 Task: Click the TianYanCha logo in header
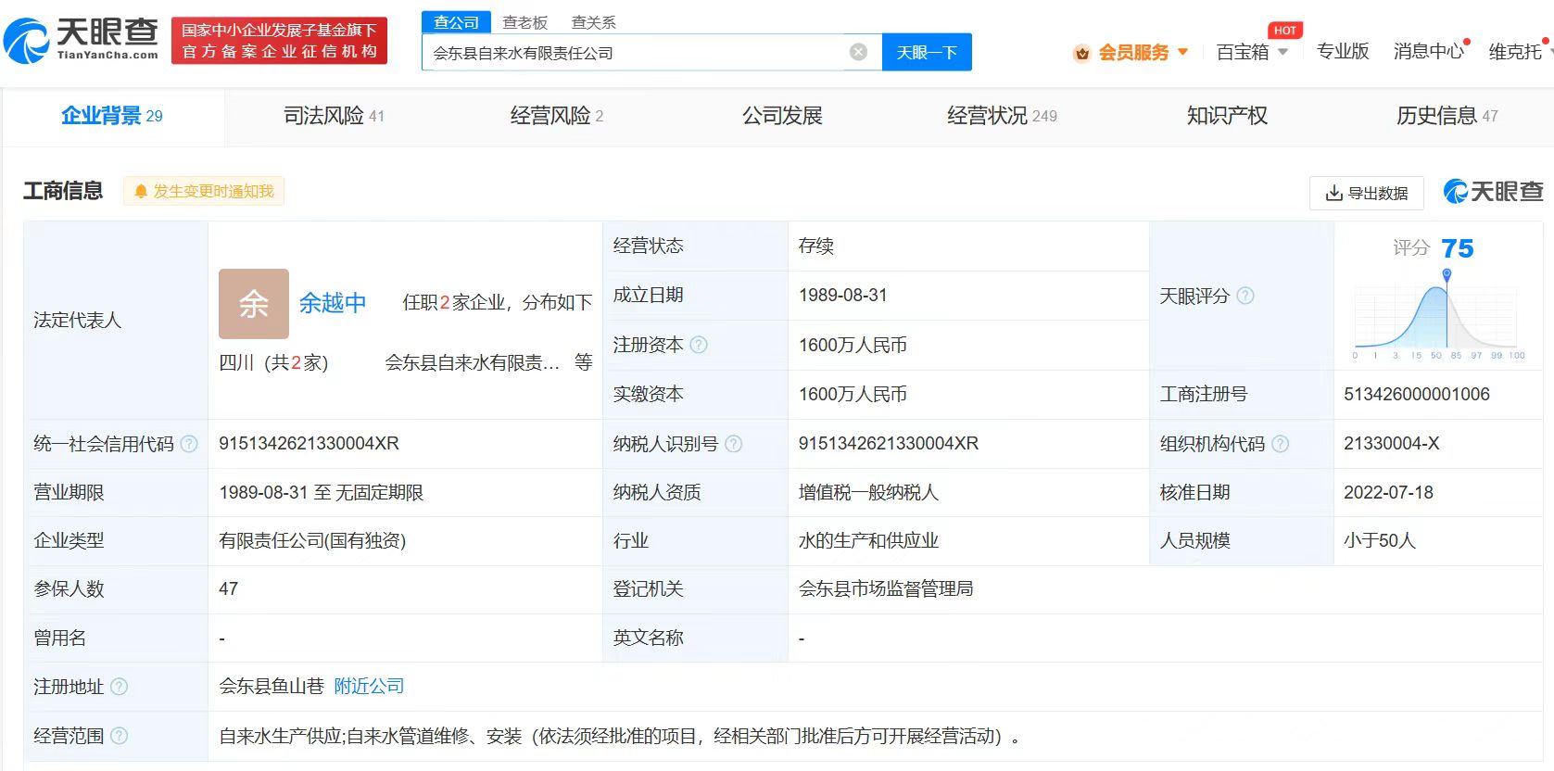click(x=82, y=40)
